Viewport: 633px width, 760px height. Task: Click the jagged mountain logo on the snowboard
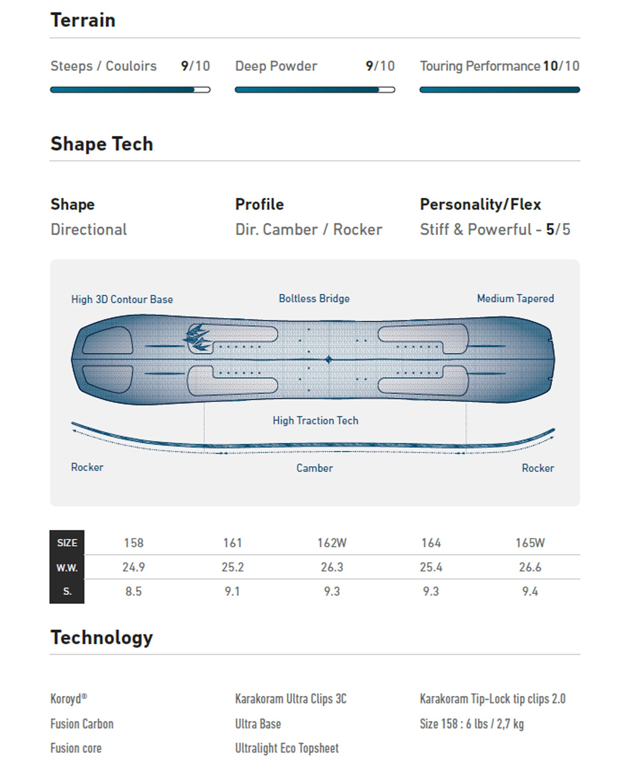[197, 338]
